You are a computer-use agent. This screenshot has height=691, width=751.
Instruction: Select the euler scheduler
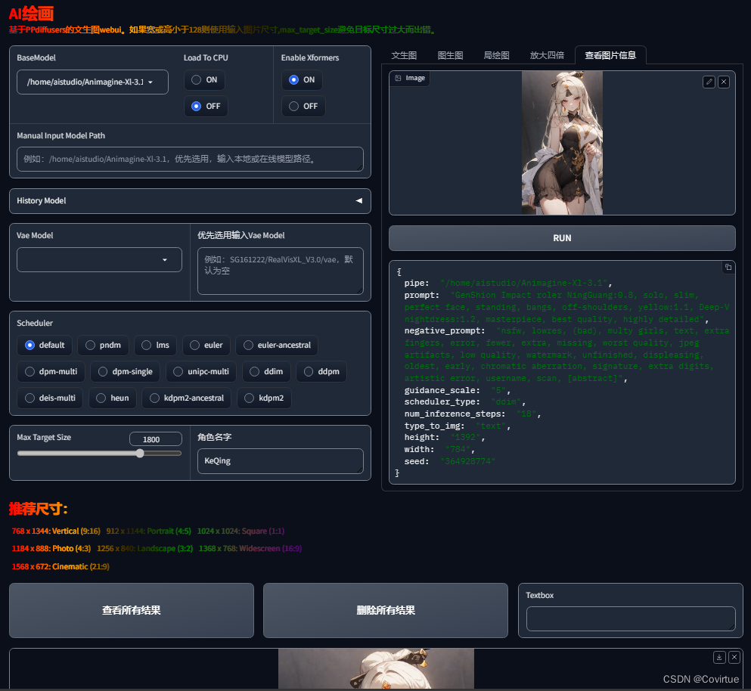tap(206, 345)
